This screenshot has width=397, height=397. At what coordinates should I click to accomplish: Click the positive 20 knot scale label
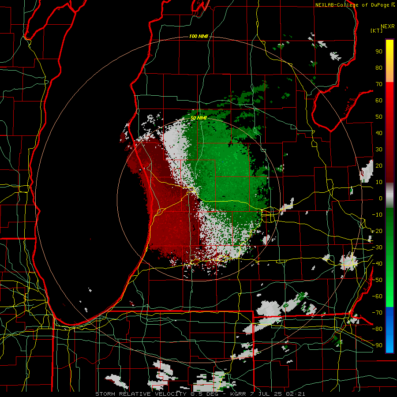pos(379,166)
